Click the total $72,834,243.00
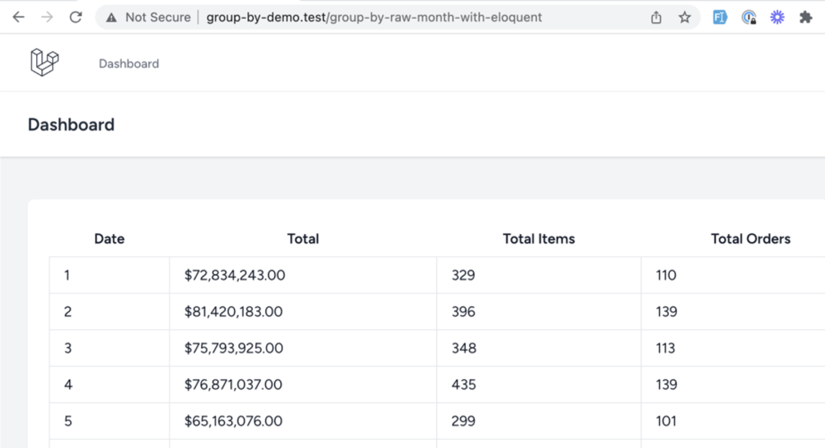This screenshot has width=825, height=448. coord(235,275)
